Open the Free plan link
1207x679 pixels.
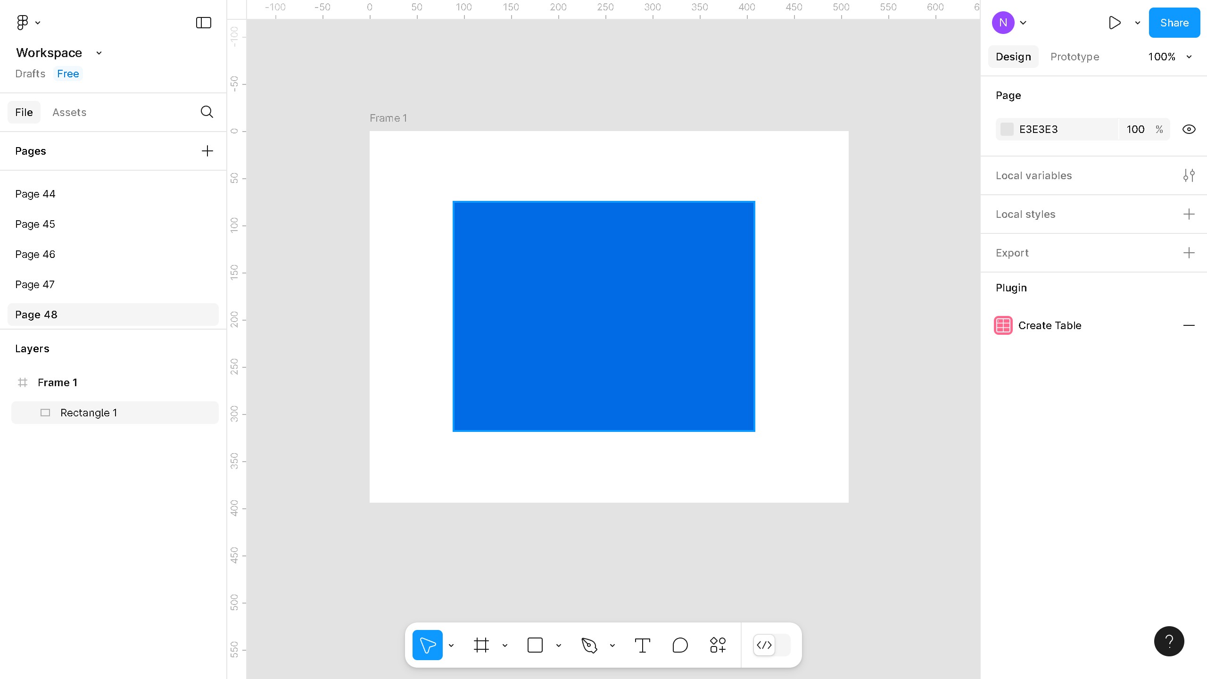click(x=68, y=74)
